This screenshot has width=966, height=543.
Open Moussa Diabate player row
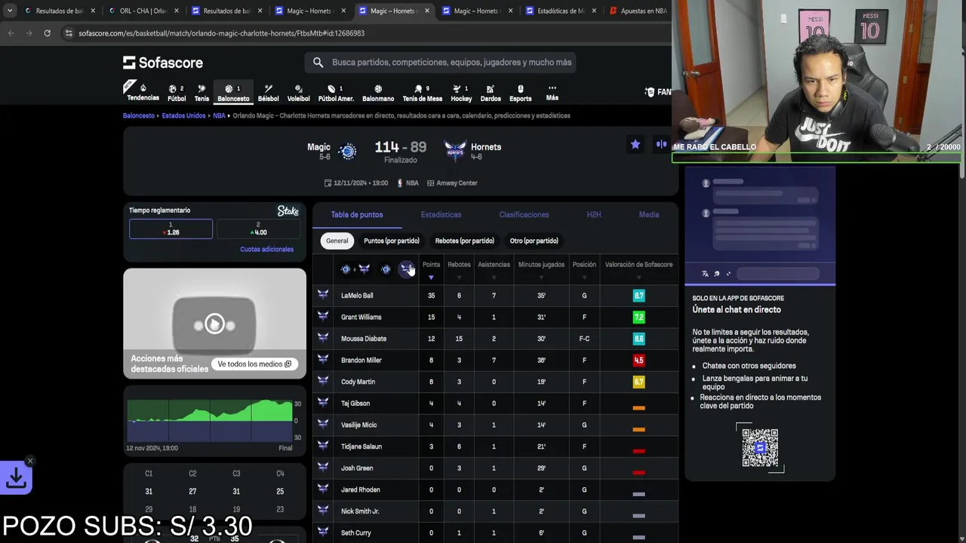click(495, 339)
